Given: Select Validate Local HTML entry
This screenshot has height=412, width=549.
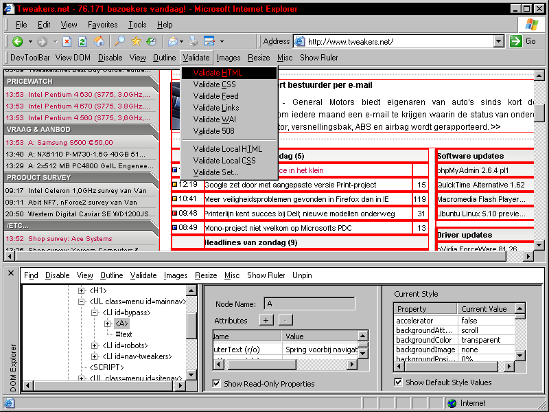Looking at the screenshot, I should pos(229,149).
